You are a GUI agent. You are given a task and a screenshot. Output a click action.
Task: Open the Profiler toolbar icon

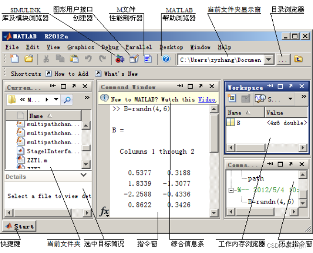pyautogui.click(x=148, y=59)
